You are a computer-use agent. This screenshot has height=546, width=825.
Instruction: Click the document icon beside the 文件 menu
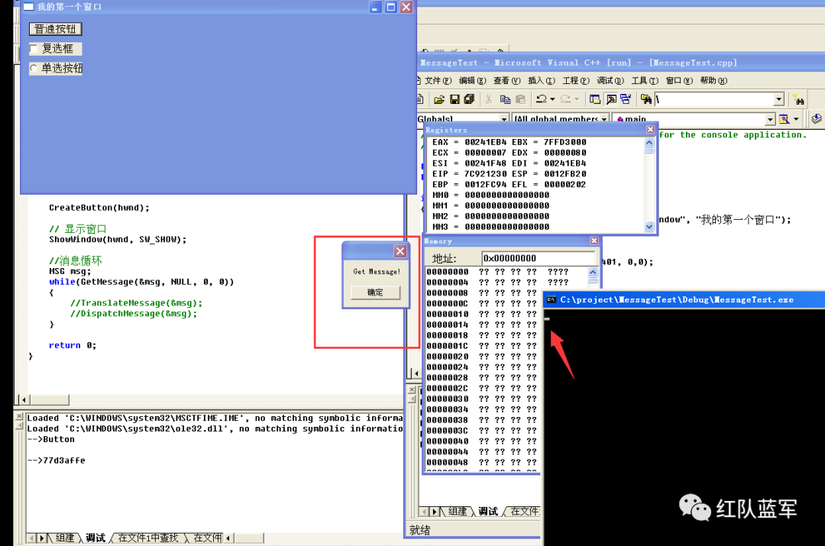pos(419,80)
